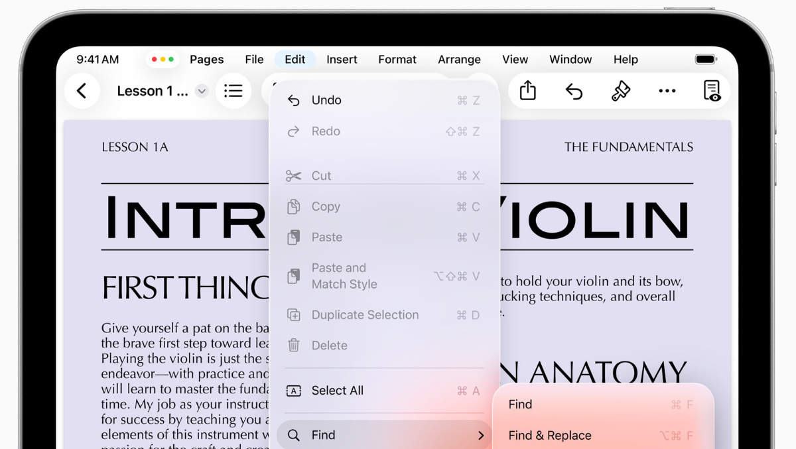Open the View menu

click(515, 60)
